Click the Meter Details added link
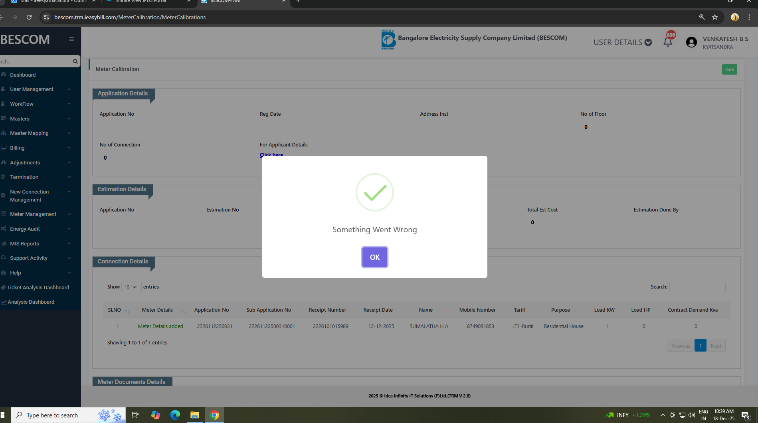 (160, 326)
